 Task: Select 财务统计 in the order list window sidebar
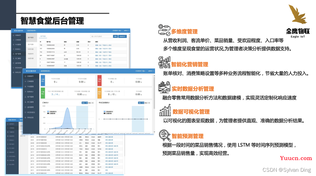(11, 140)
